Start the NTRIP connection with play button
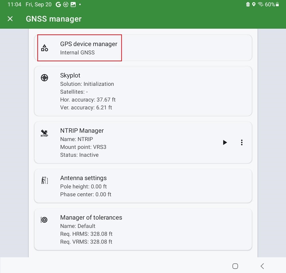The height and width of the screenshot is (273, 286). 225,142
